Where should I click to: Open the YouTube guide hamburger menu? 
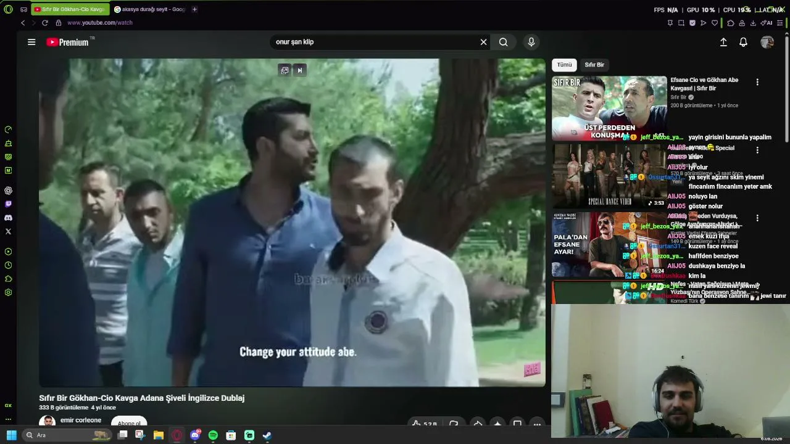[31, 42]
